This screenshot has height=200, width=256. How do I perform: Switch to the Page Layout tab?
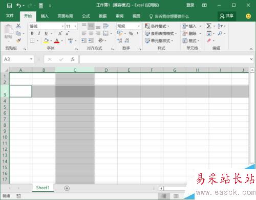coord(65,16)
